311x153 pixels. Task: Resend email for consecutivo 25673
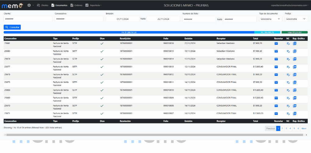pyautogui.click(x=276, y=82)
